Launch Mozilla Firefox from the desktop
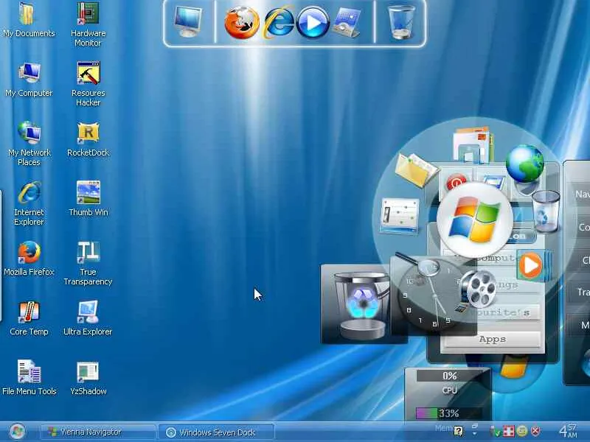This screenshot has width=590, height=442. tap(29, 259)
